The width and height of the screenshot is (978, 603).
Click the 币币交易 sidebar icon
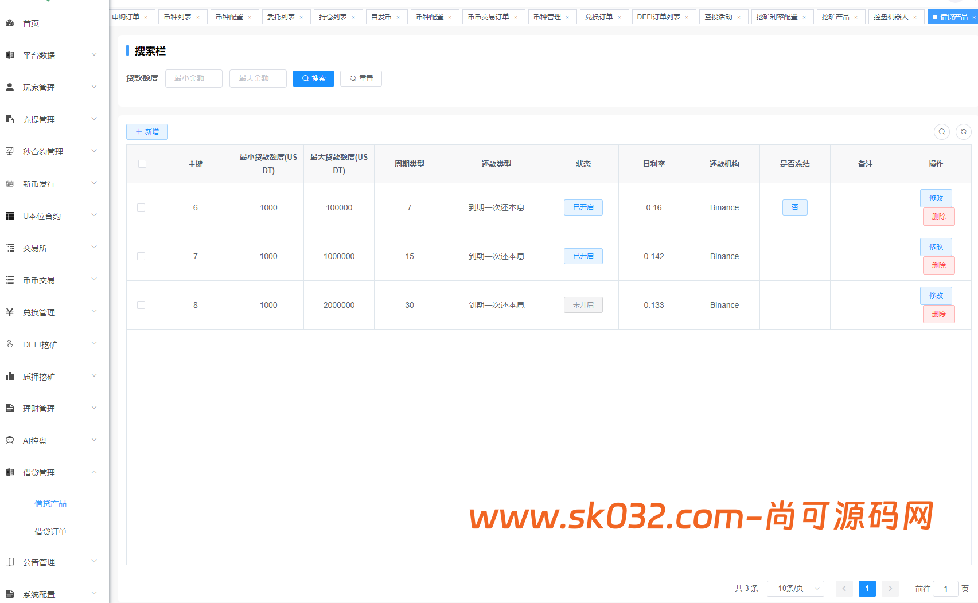pyautogui.click(x=10, y=280)
